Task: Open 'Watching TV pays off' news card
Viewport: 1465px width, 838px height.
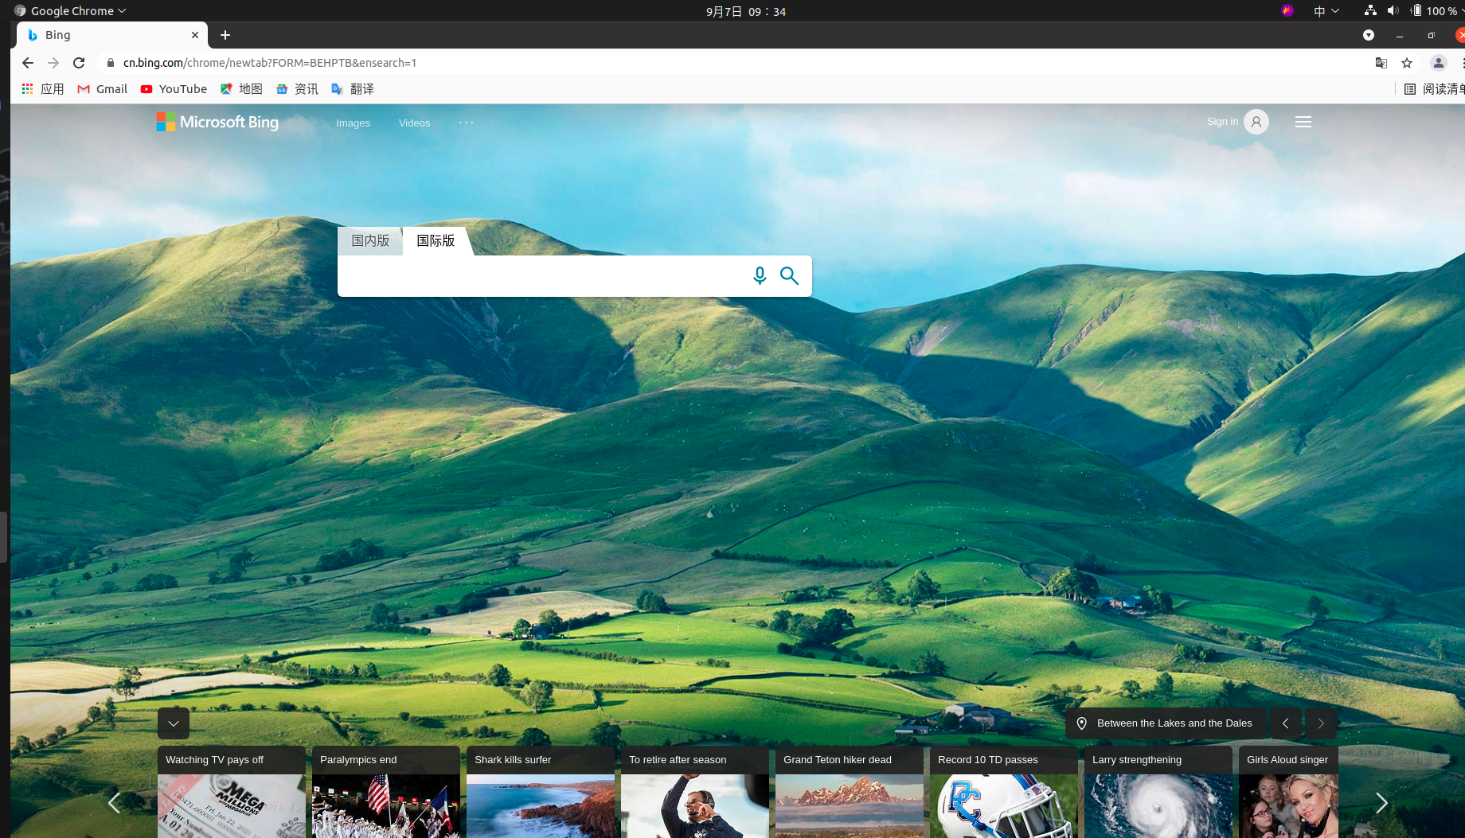Action: [x=232, y=792]
